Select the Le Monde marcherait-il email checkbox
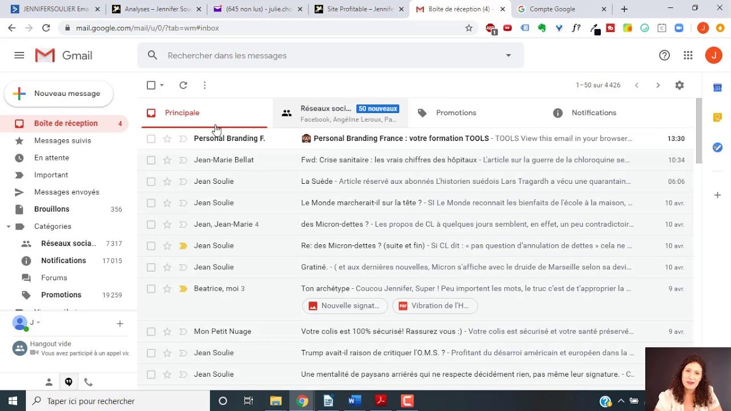The width and height of the screenshot is (731, 411). point(151,203)
